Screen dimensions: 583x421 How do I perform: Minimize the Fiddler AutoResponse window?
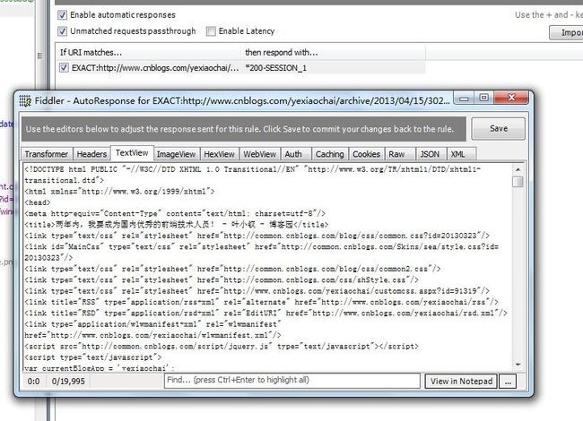[464, 99]
